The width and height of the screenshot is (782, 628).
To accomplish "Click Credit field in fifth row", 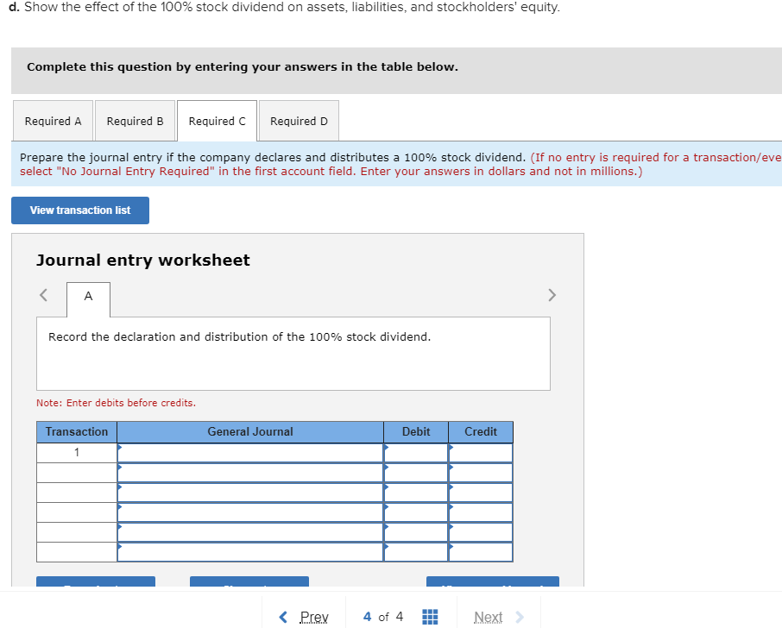I will click(481, 533).
